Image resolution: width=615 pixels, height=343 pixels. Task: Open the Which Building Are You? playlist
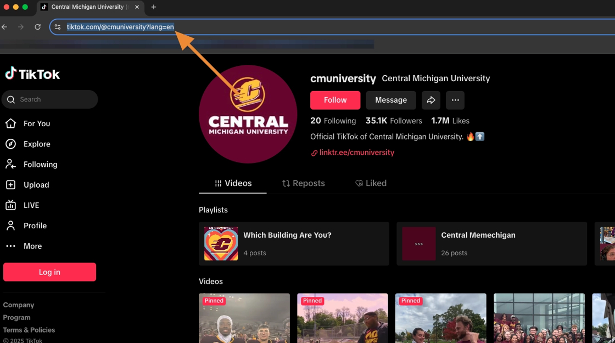(294, 244)
